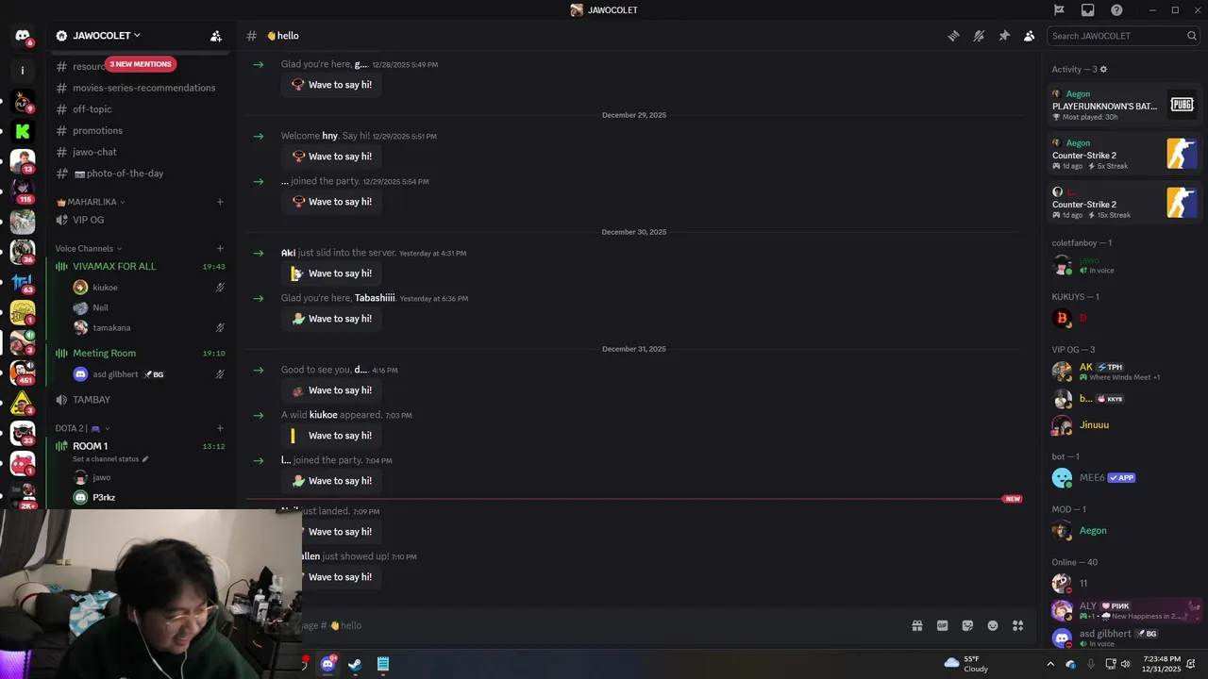Switch to server icon with 115 badge
This screenshot has height=679, width=1208.
pos(23,190)
